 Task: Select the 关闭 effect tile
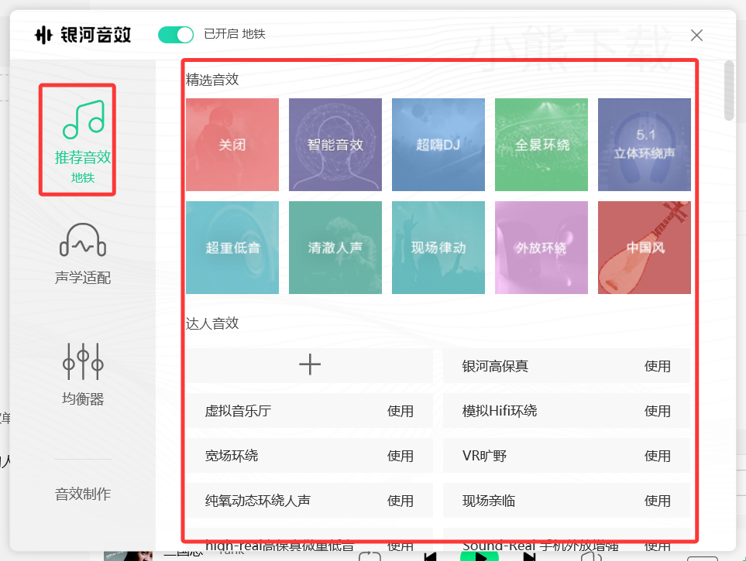pyautogui.click(x=232, y=145)
